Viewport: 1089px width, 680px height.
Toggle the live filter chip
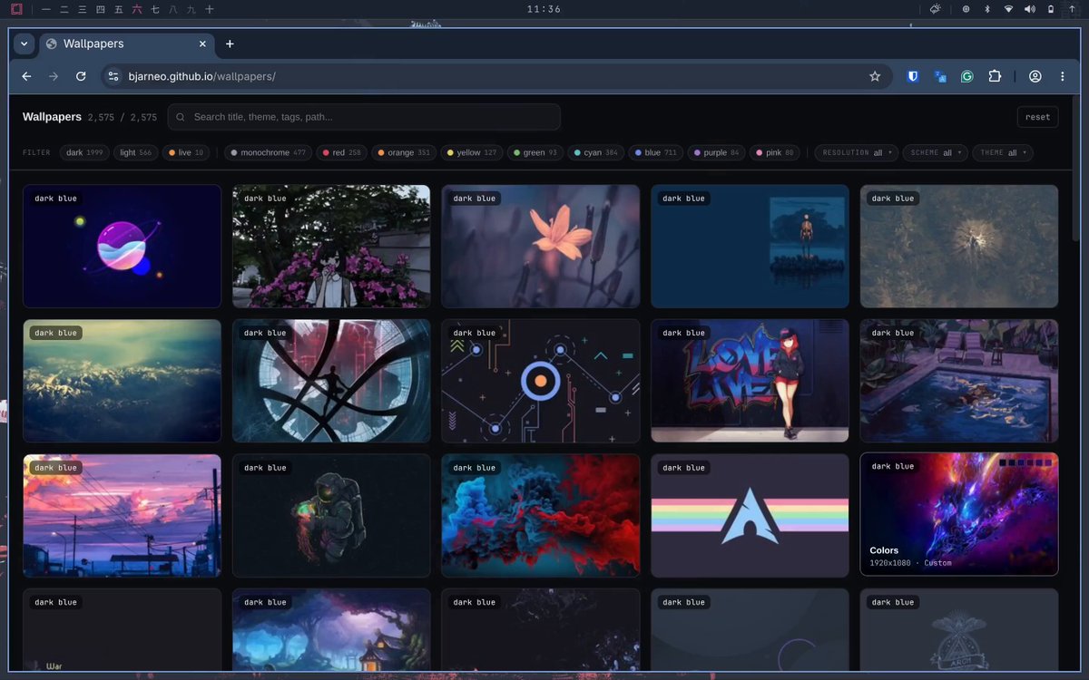(x=186, y=152)
